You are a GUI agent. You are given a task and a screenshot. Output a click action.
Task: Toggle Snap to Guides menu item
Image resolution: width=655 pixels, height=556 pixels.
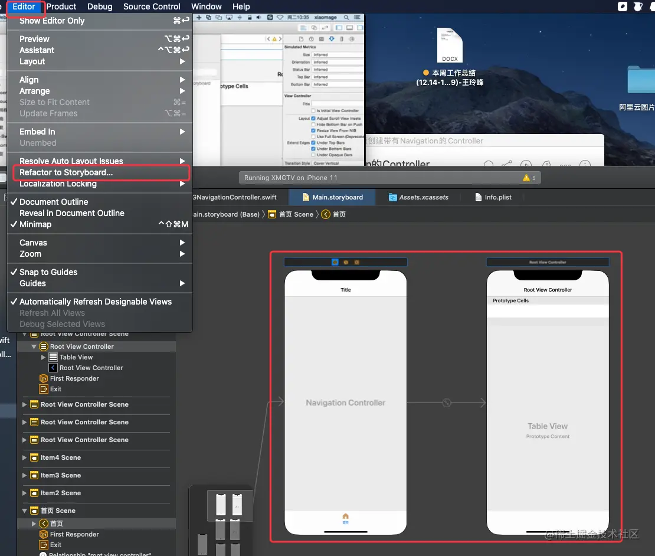99,272
